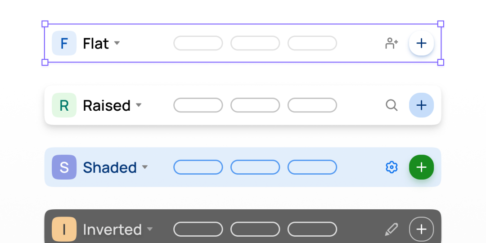Viewport: 486px width, 243px height.
Task: Select the first pill tab in Flat bar
Action: click(x=198, y=43)
